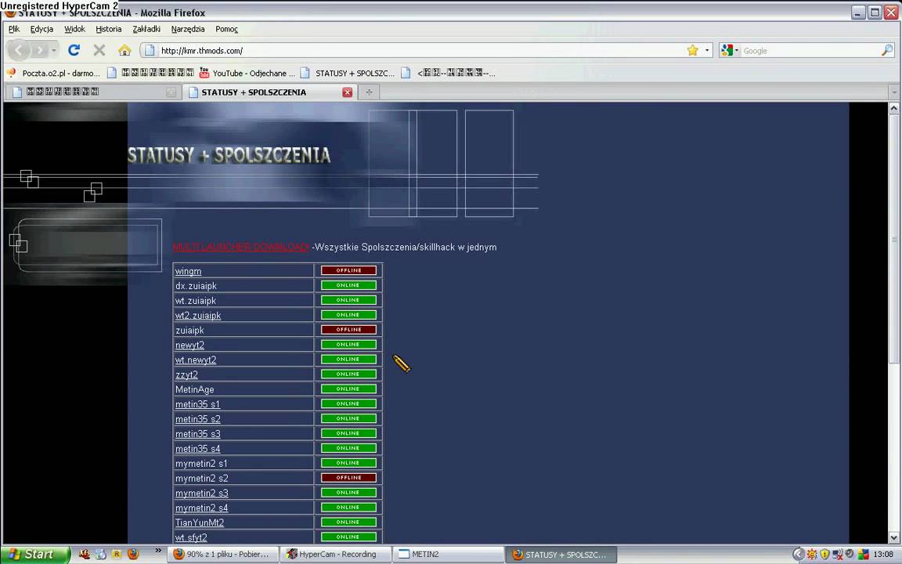
Task: Click the OFFLINE badge for mymetin2 s2
Action: click(348, 478)
